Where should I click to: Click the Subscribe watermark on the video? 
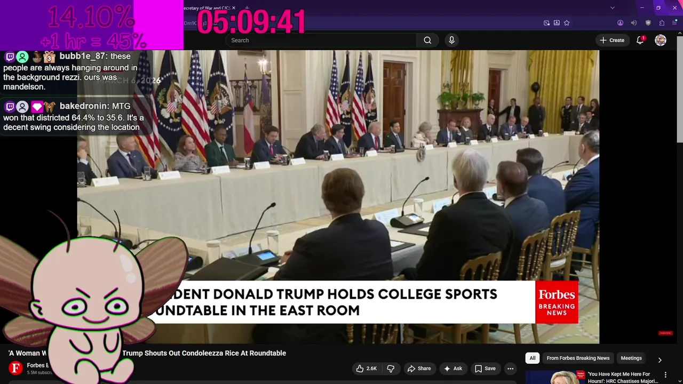(x=665, y=333)
